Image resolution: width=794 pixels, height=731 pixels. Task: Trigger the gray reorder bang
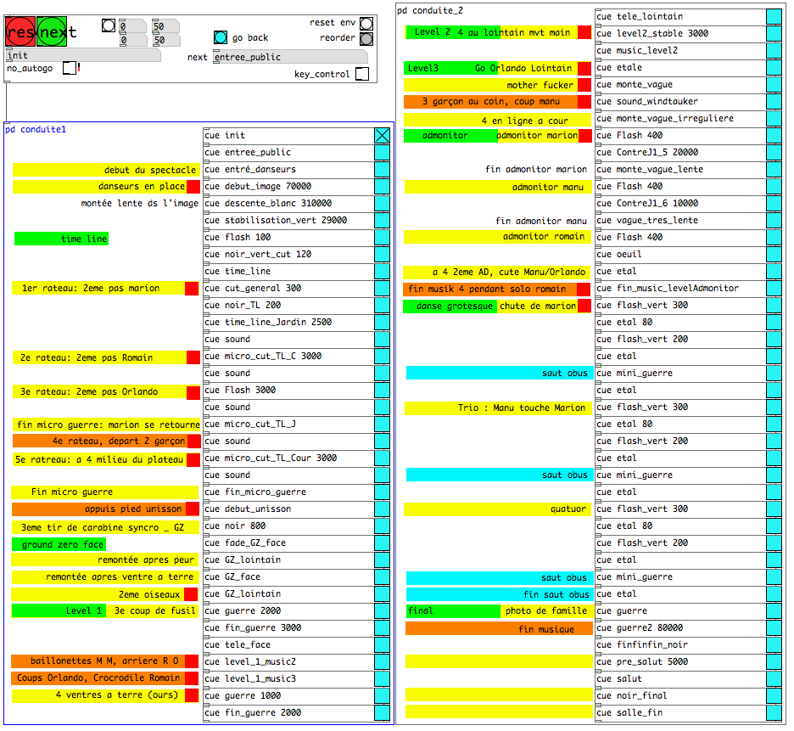(x=366, y=38)
